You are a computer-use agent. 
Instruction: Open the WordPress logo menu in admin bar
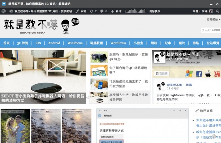3,11
